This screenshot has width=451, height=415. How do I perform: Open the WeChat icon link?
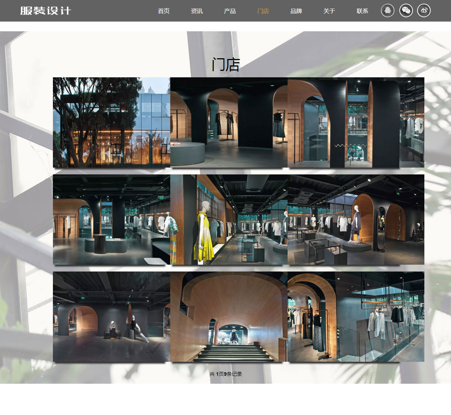pyautogui.click(x=406, y=10)
